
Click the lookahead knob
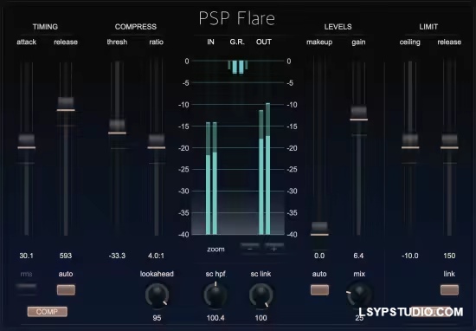pyautogui.click(x=157, y=295)
